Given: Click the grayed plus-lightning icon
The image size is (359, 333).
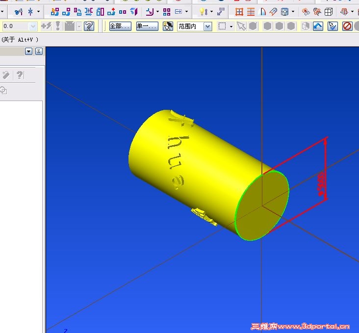Looking at the screenshot, I should click(x=46, y=26).
